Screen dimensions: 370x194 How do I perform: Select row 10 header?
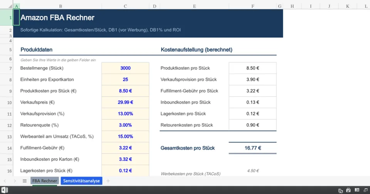point(7,102)
